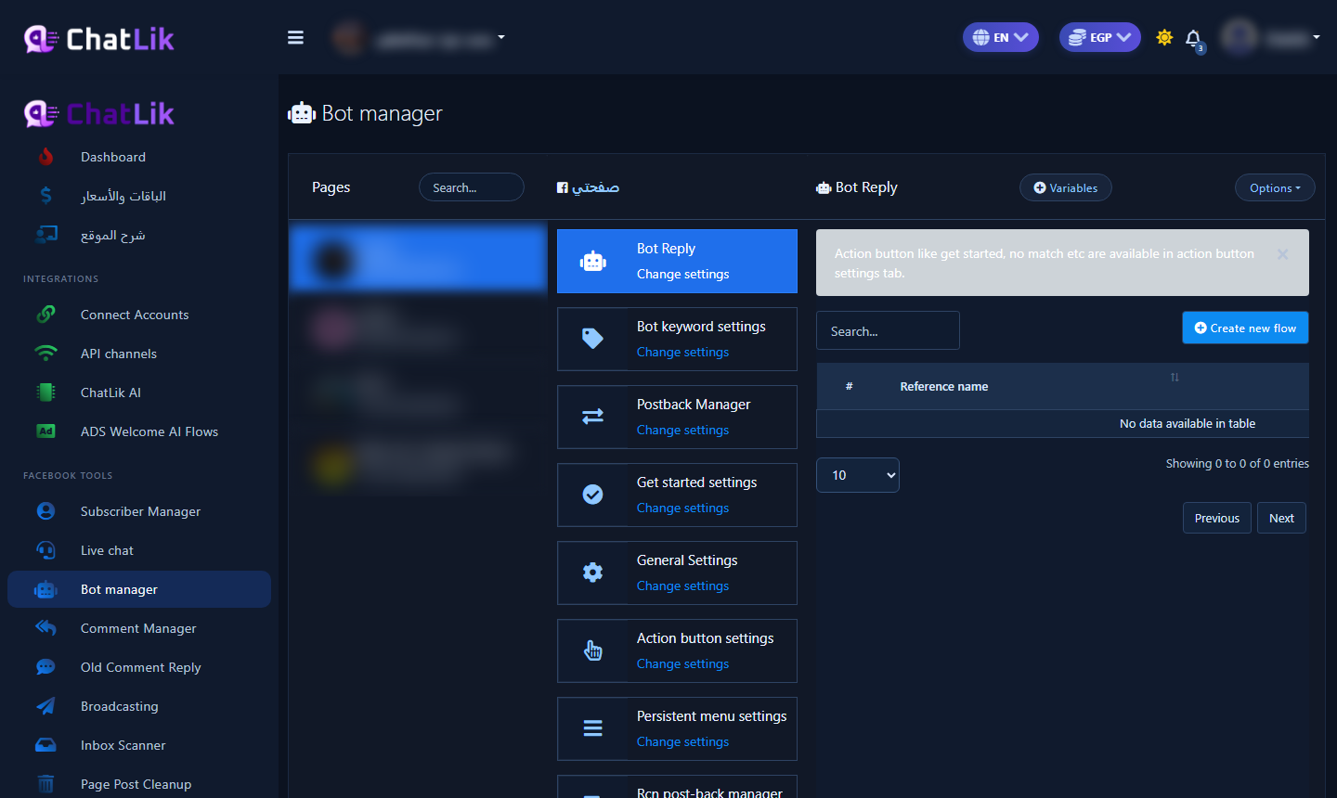Open the EN language dropdown
This screenshot has width=1337, height=798.
(1001, 37)
